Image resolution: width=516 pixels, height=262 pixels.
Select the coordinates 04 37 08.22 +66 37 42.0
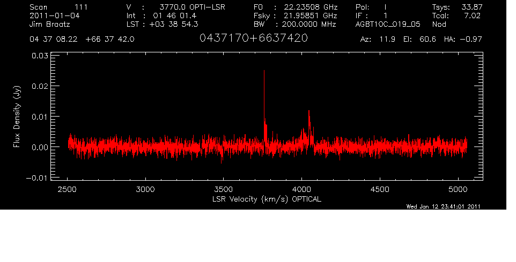coord(82,39)
